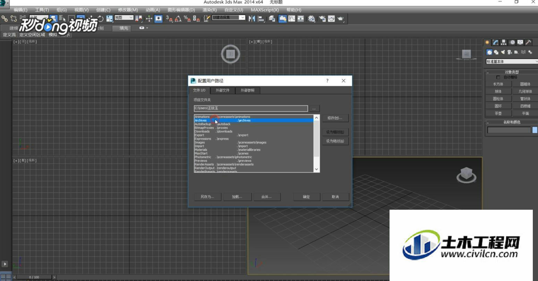
Task: Open the Create command panel tab
Action: point(487,42)
